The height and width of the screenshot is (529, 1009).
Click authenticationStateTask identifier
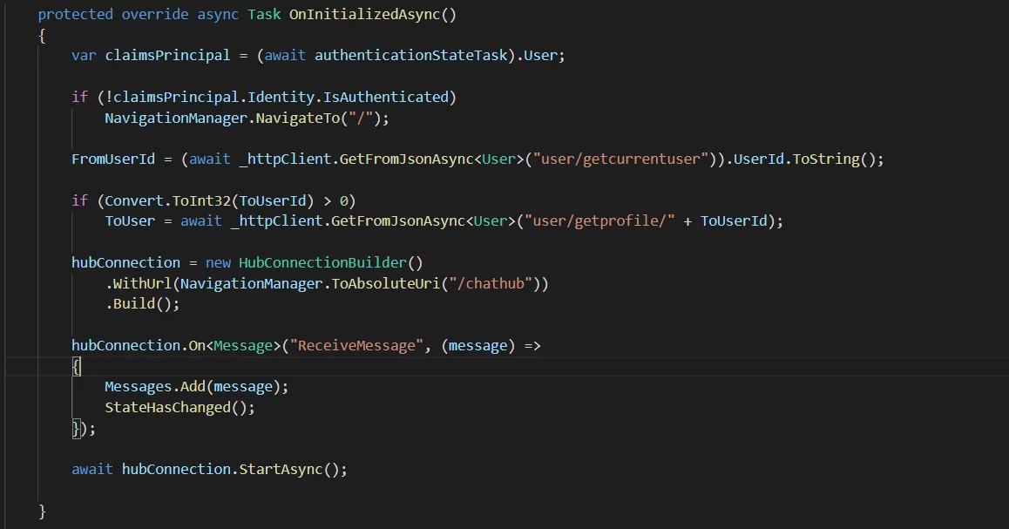[411, 56]
